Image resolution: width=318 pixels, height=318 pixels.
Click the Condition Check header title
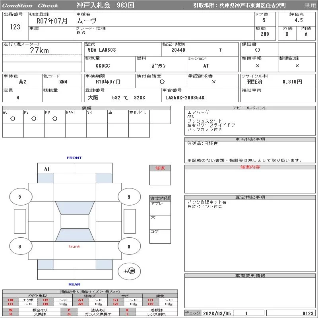click(30, 6)
